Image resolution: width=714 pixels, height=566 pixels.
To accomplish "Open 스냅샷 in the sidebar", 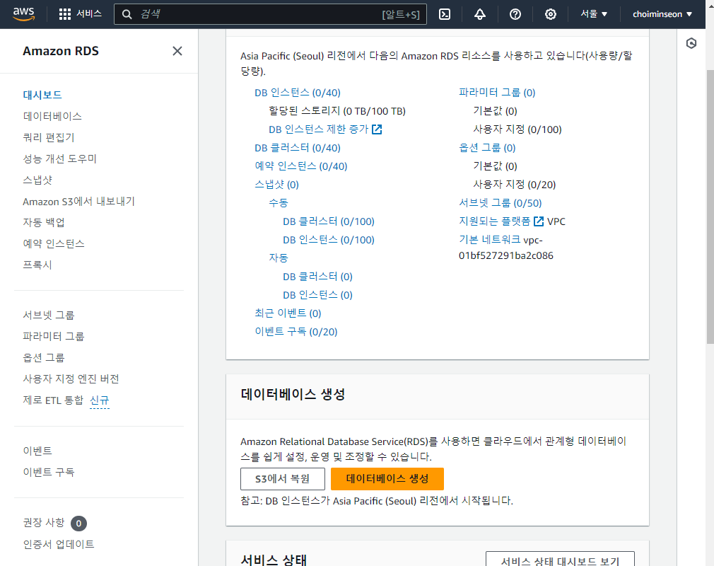I will coord(37,180).
